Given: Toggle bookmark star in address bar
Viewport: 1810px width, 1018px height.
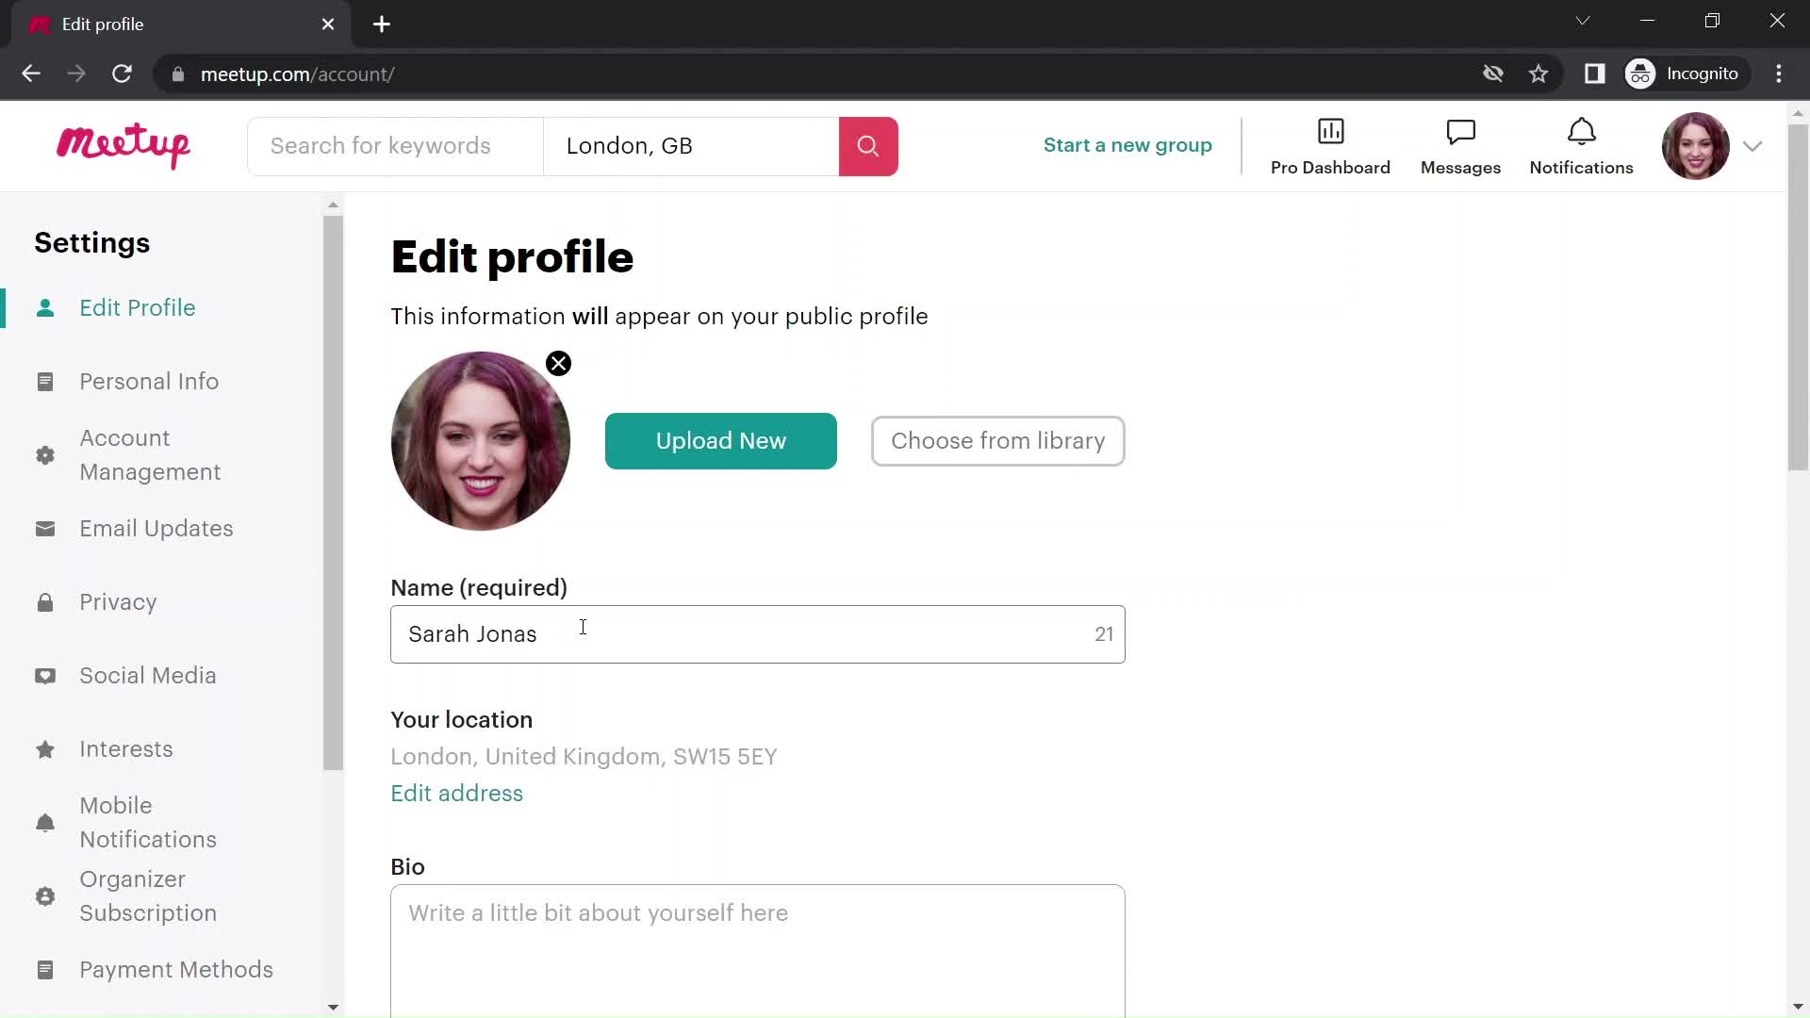Looking at the screenshot, I should point(1539,74).
